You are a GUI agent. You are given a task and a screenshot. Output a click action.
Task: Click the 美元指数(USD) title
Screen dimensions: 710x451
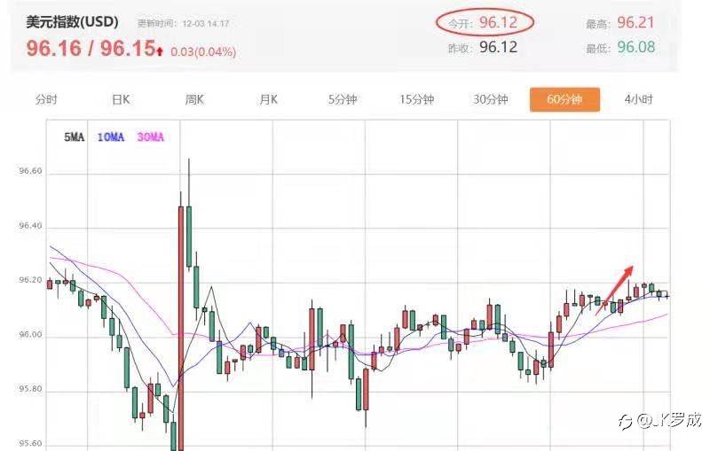[73, 21]
